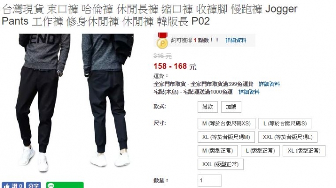
Task: Choose size XXL (等於台版尺碼L)
Action: tap(287, 137)
